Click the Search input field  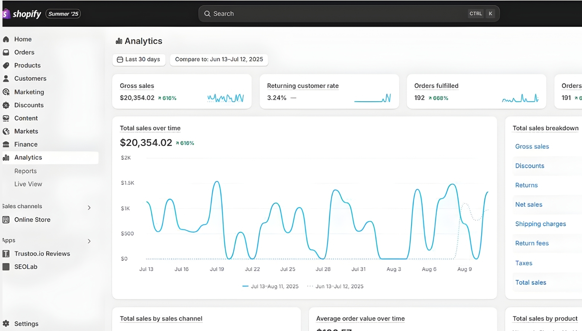335,14
